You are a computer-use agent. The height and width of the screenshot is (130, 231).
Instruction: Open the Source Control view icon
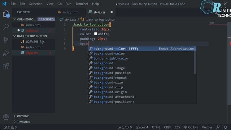point(6,40)
